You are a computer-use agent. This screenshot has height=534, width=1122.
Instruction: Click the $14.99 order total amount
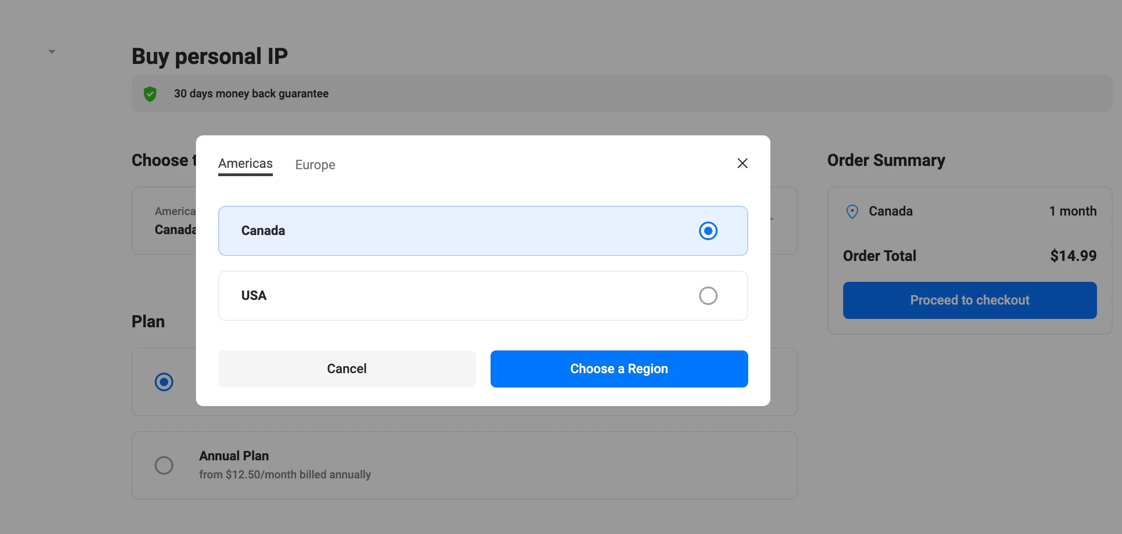click(x=1073, y=256)
